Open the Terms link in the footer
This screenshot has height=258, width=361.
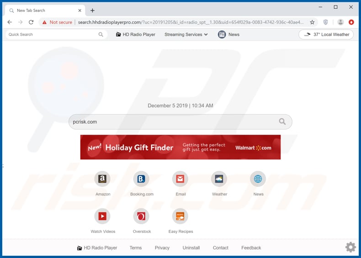136,248
